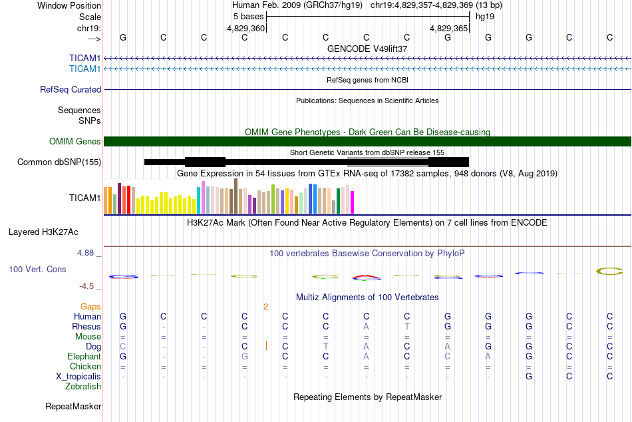Click the largest olive C PhyloP logo
The width and height of the screenshot is (632, 422).
pos(609,271)
